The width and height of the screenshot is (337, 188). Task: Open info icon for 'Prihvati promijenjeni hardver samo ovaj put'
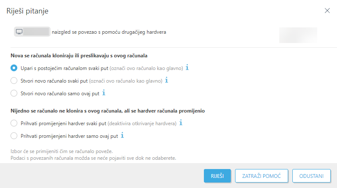point(122,135)
